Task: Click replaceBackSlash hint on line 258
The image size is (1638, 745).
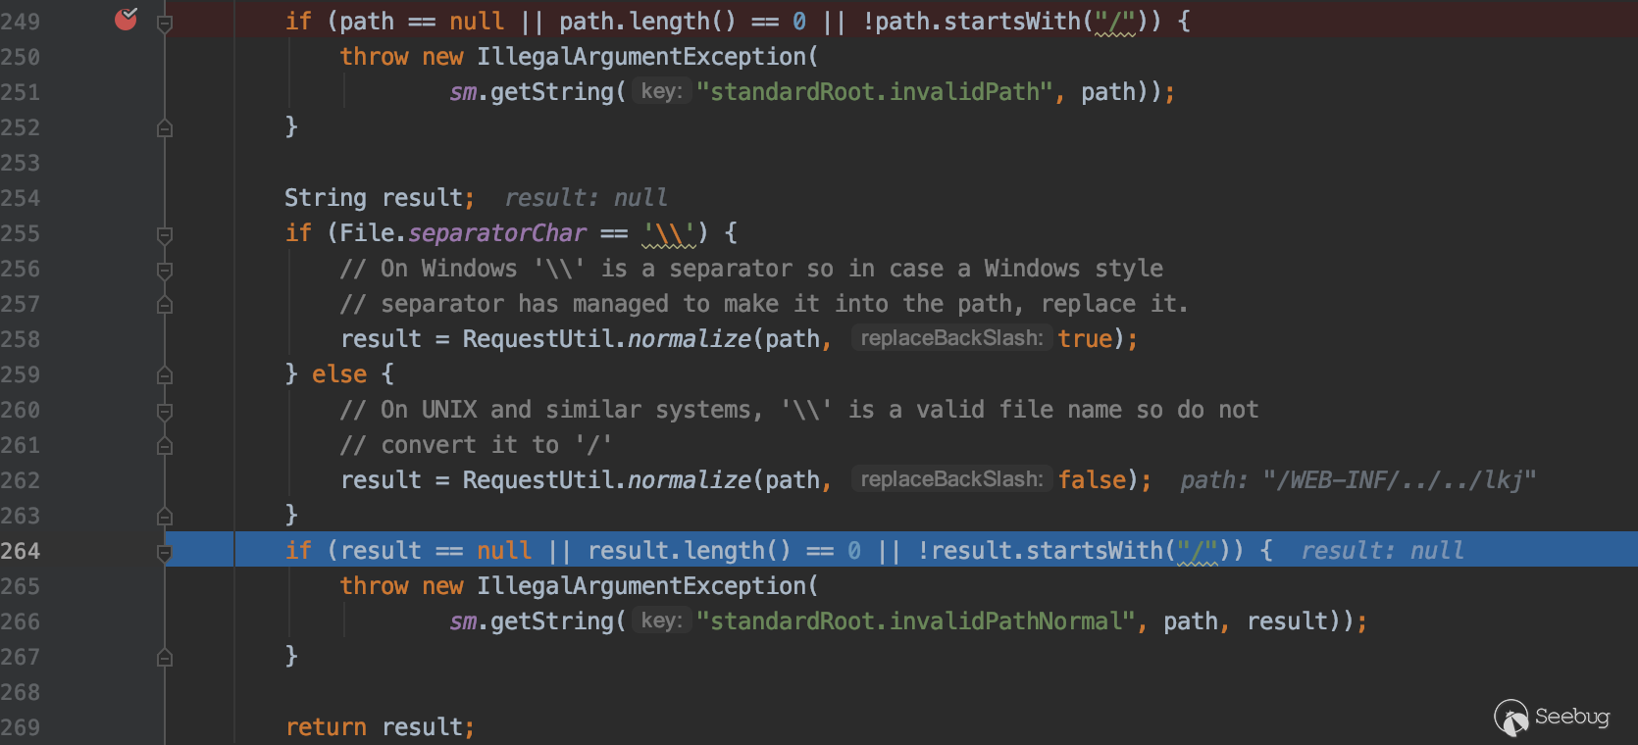Action: point(951,338)
